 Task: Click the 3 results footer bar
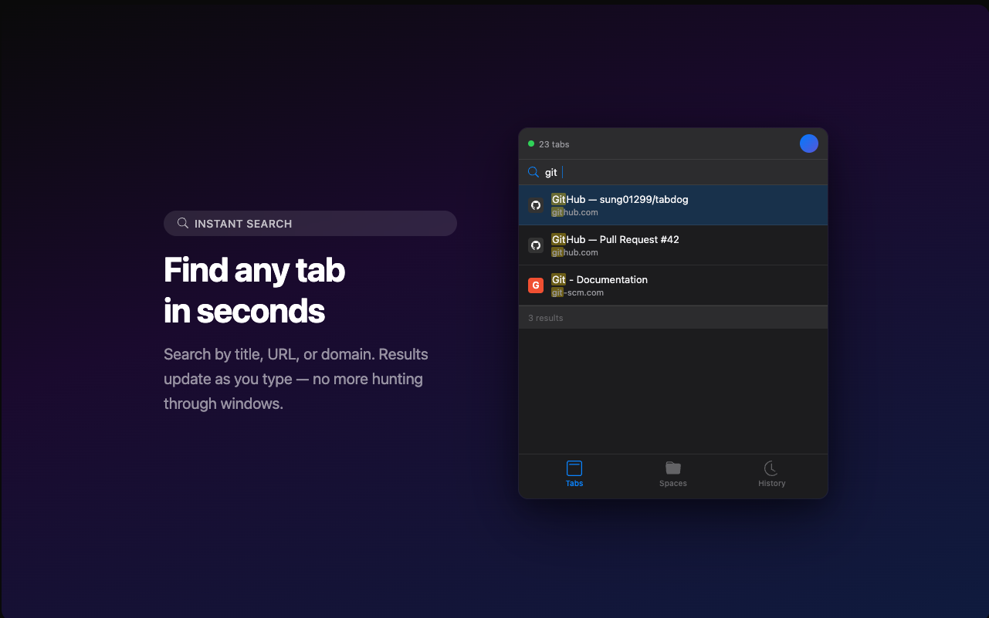point(672,317)
